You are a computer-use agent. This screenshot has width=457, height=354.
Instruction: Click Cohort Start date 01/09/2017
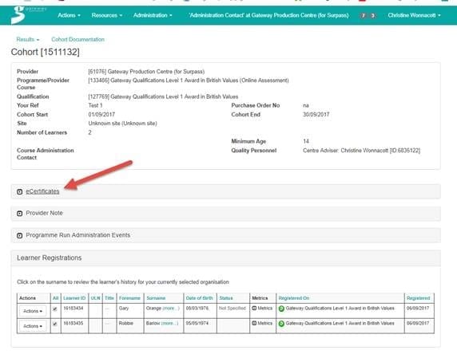point(101,114)
